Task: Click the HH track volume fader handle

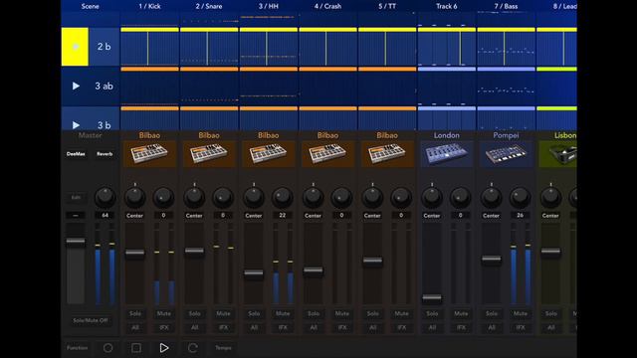Action: point(254,273)
